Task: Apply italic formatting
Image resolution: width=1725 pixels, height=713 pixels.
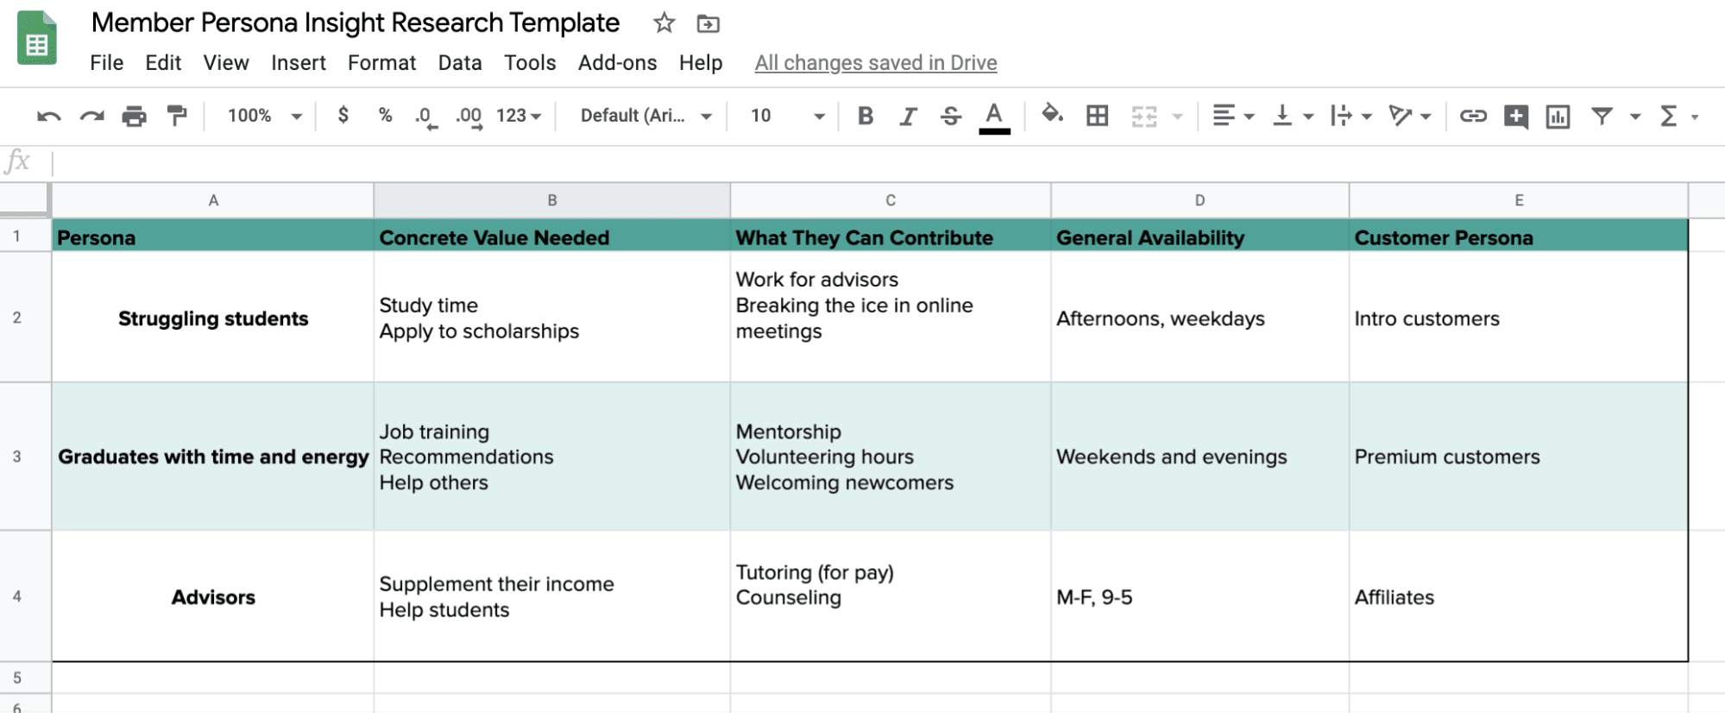Action: point(908,115)
